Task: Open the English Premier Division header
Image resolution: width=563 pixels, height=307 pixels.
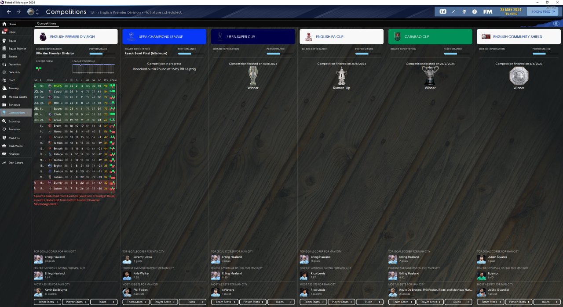Action: [x=76, y=36]
